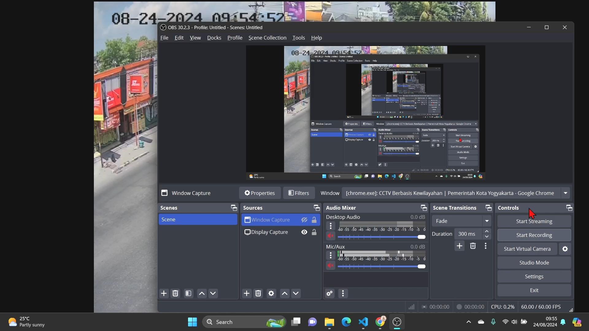589x331 pixels.
Task: Open Microsoft Edge from the taskbar
Action: 346,322
